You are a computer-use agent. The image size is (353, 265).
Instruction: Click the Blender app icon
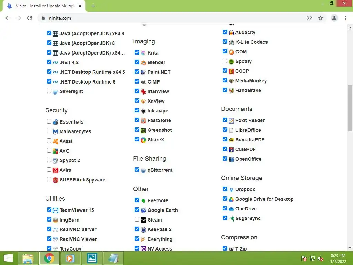click(143, 63)
